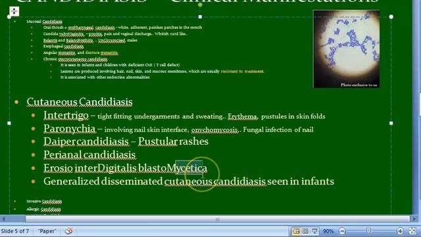Click the word 'onychomycosis'
421x237 pixels.
pos(215,130)
